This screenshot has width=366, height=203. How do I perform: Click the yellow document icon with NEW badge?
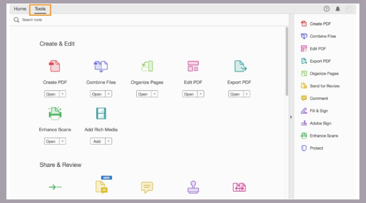(x=102, y=187)
